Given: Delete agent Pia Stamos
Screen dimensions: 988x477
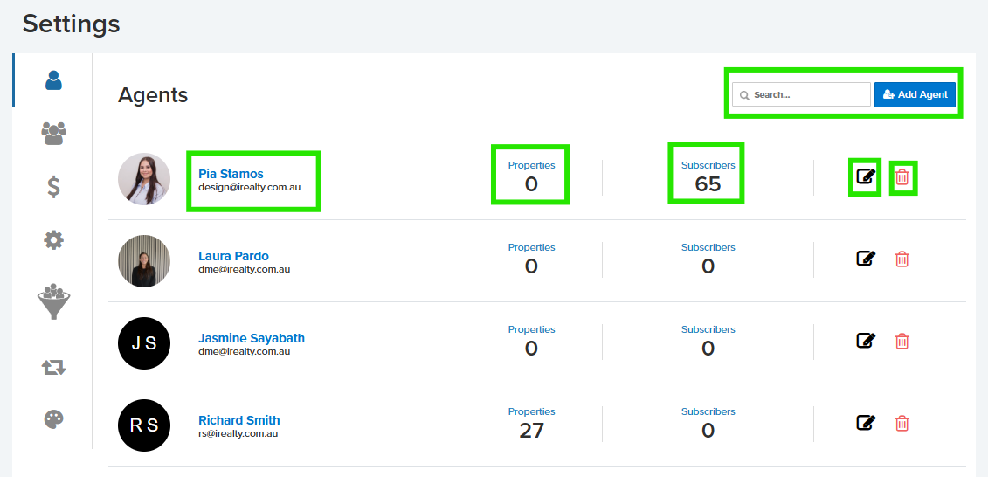Looking at the screenshot, I should (x=902, y=178).
